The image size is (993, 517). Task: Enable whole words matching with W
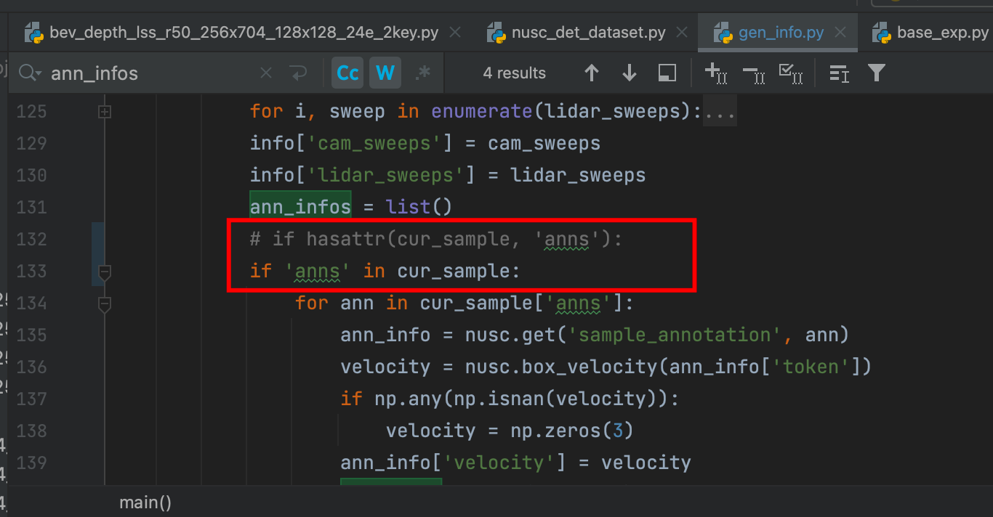385,73
